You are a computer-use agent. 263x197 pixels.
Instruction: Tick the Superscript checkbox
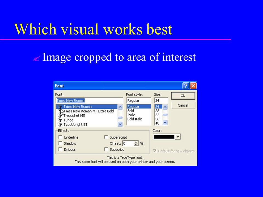coord(106,137)
